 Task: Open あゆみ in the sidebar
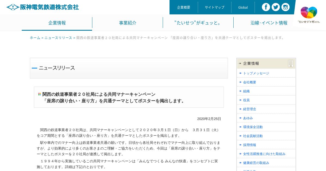248,118
